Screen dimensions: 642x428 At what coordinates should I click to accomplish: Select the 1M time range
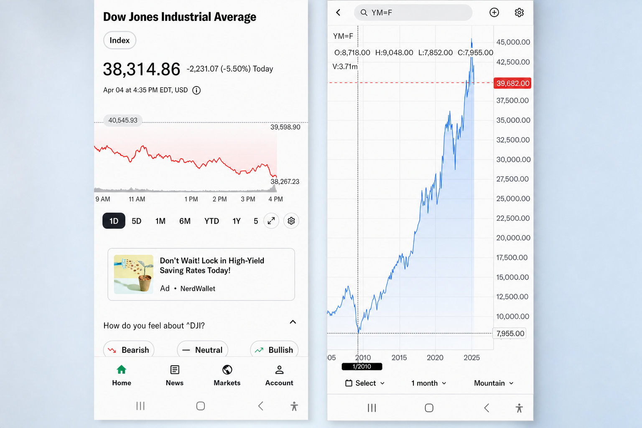pos(160,221)
